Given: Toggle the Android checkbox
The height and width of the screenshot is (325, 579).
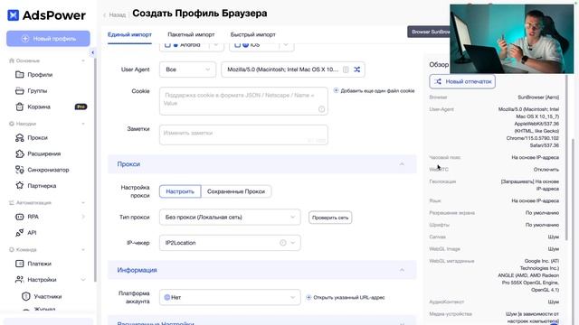Looking at the screenshot, I should tap(167, 45).
